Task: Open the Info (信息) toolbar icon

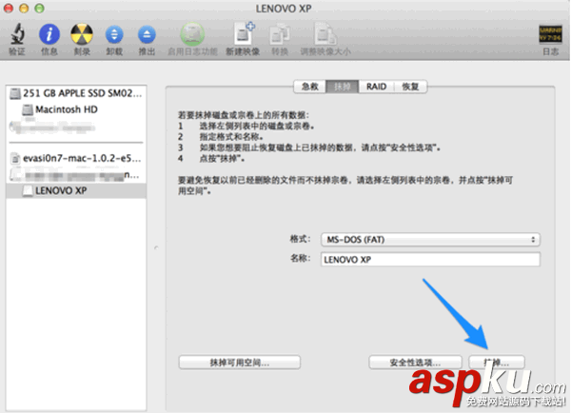Action: click(49, 34)
